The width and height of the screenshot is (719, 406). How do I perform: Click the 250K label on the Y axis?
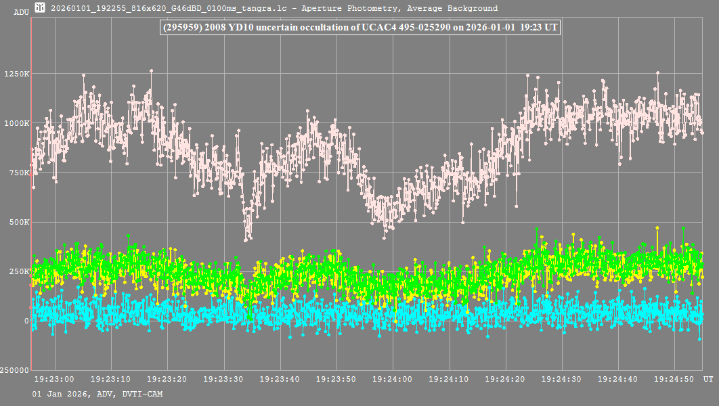18,271
